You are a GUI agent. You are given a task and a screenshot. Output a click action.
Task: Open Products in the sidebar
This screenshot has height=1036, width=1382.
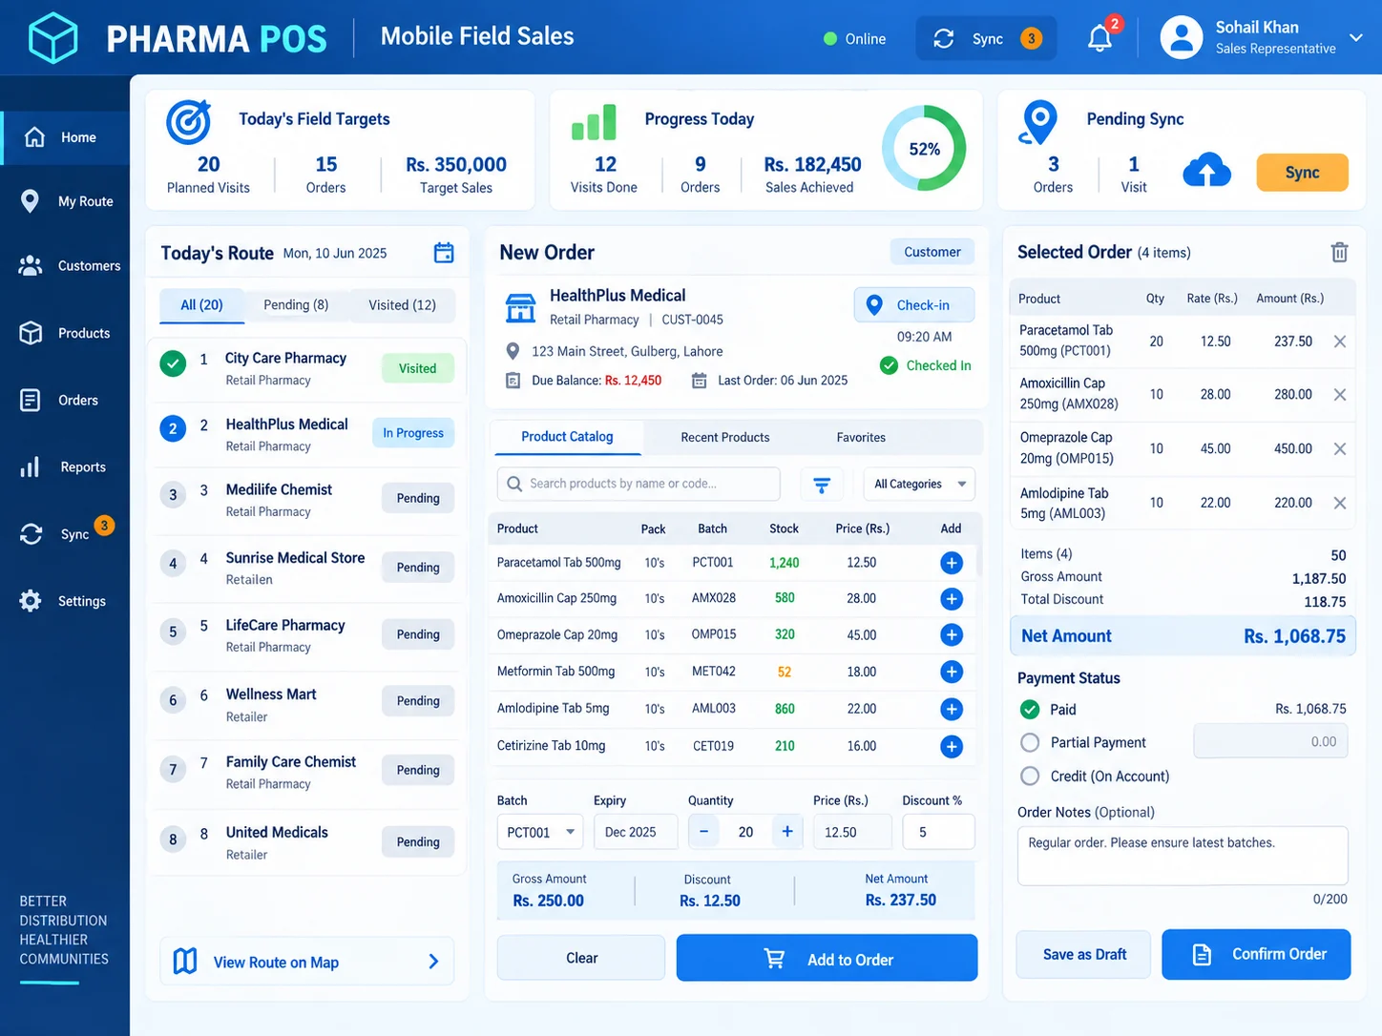tap(65, 333)
